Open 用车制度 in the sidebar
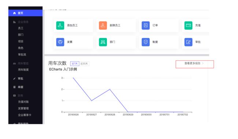238x139 pixels. 23,69
